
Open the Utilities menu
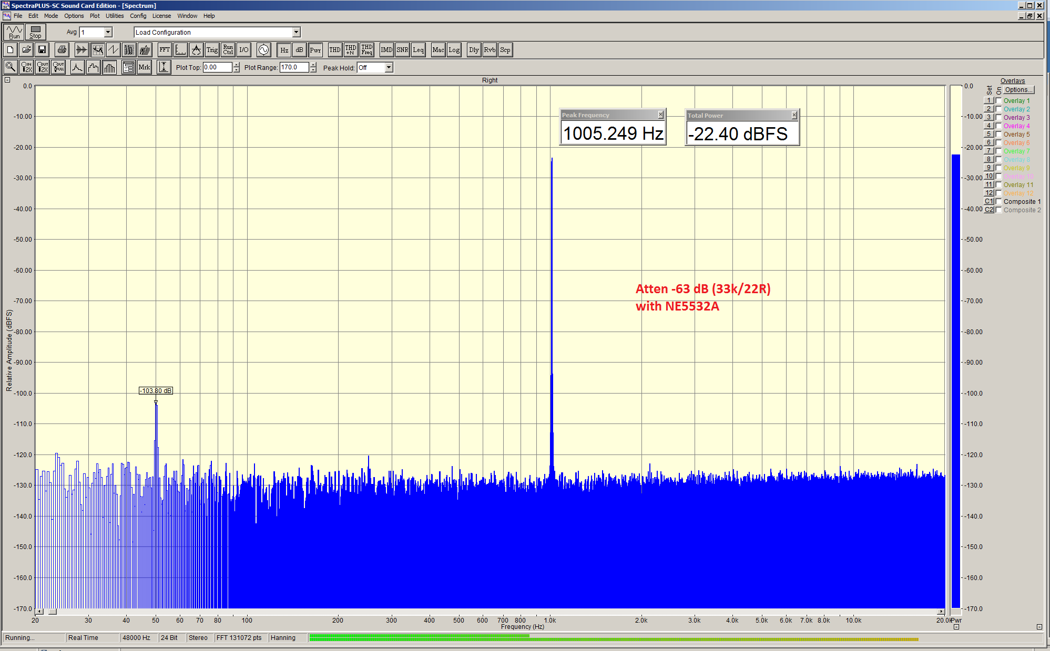(x=115, y=16)
